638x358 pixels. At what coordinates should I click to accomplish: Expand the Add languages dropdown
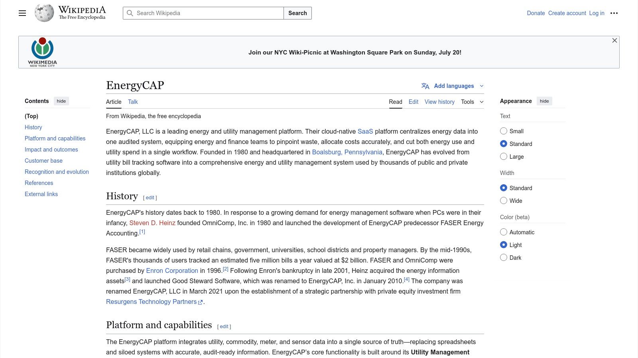[453, 86]
